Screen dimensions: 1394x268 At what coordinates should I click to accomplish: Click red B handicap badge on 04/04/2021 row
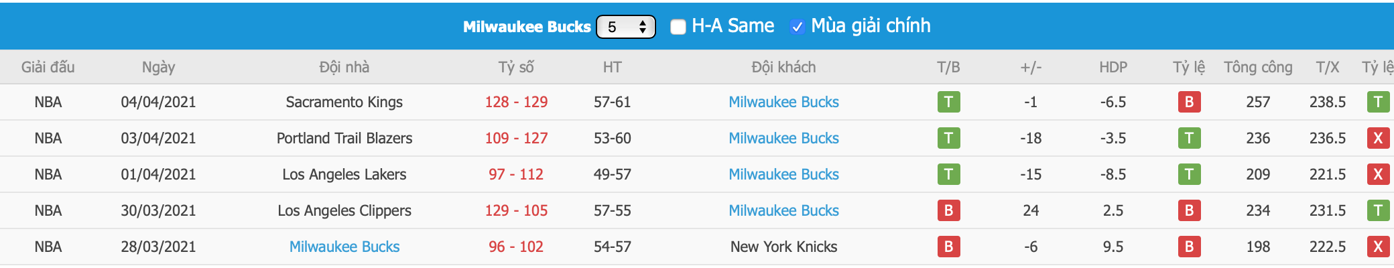(1189, 102)
